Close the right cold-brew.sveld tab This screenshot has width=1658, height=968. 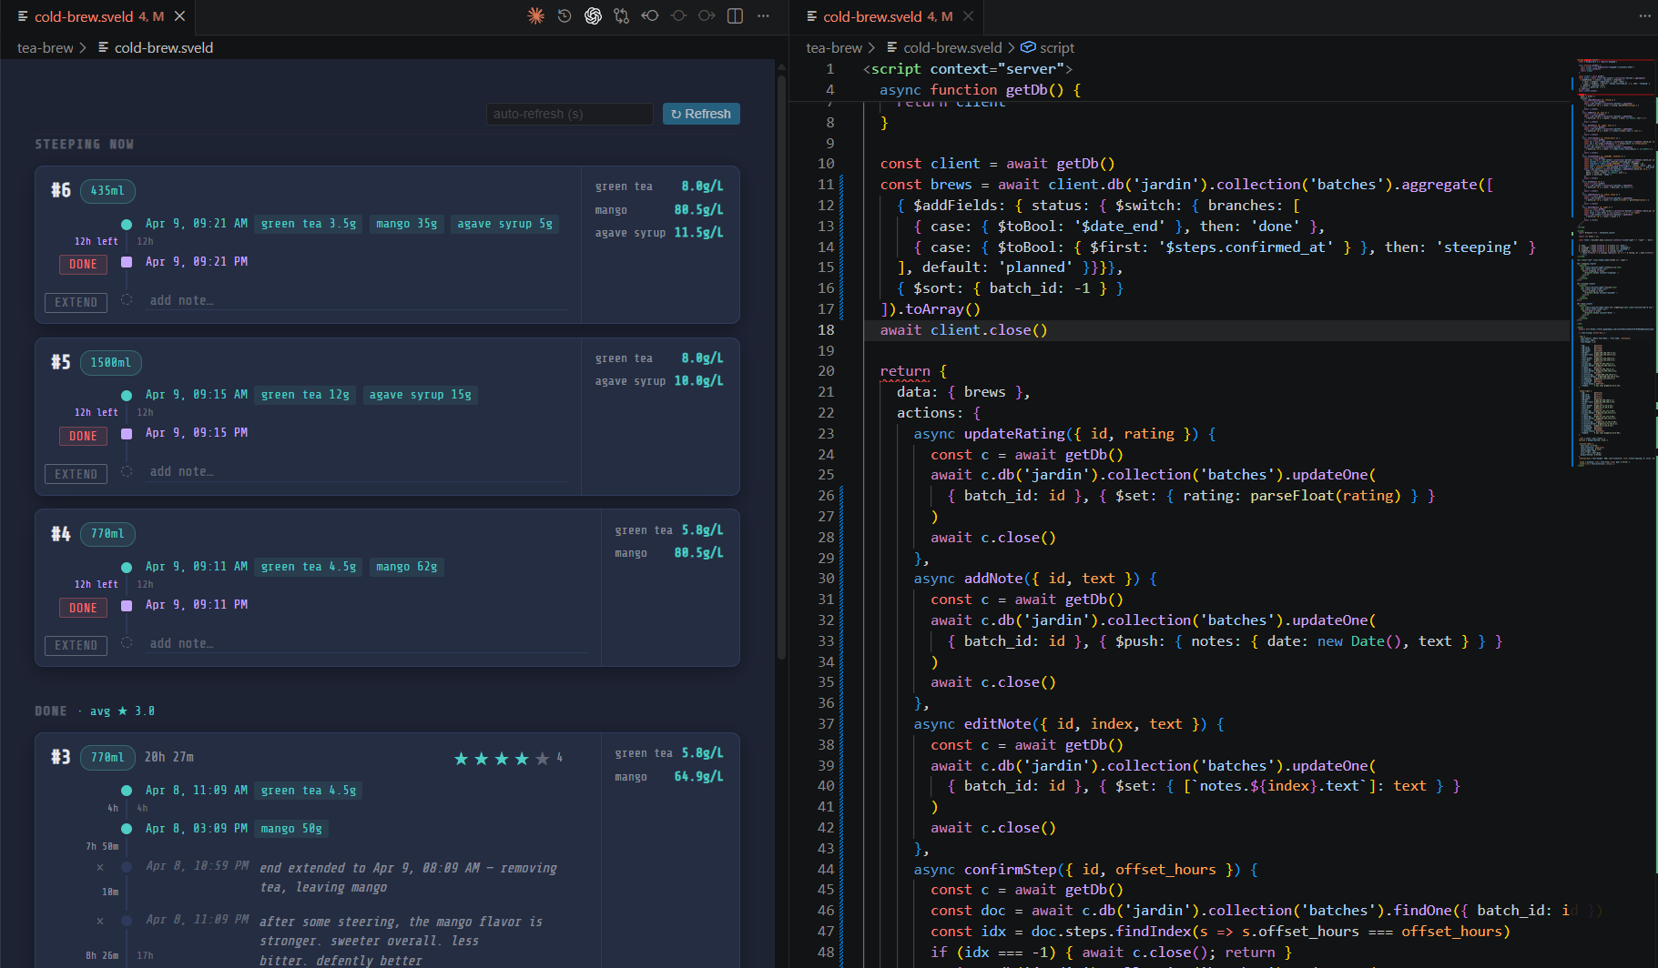click(x=969, y=16)
